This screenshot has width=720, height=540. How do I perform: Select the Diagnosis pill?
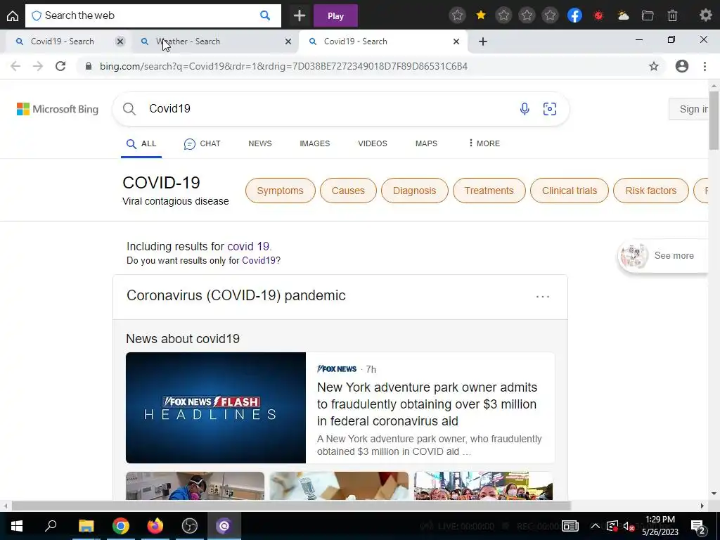click(x=414, y=191)
